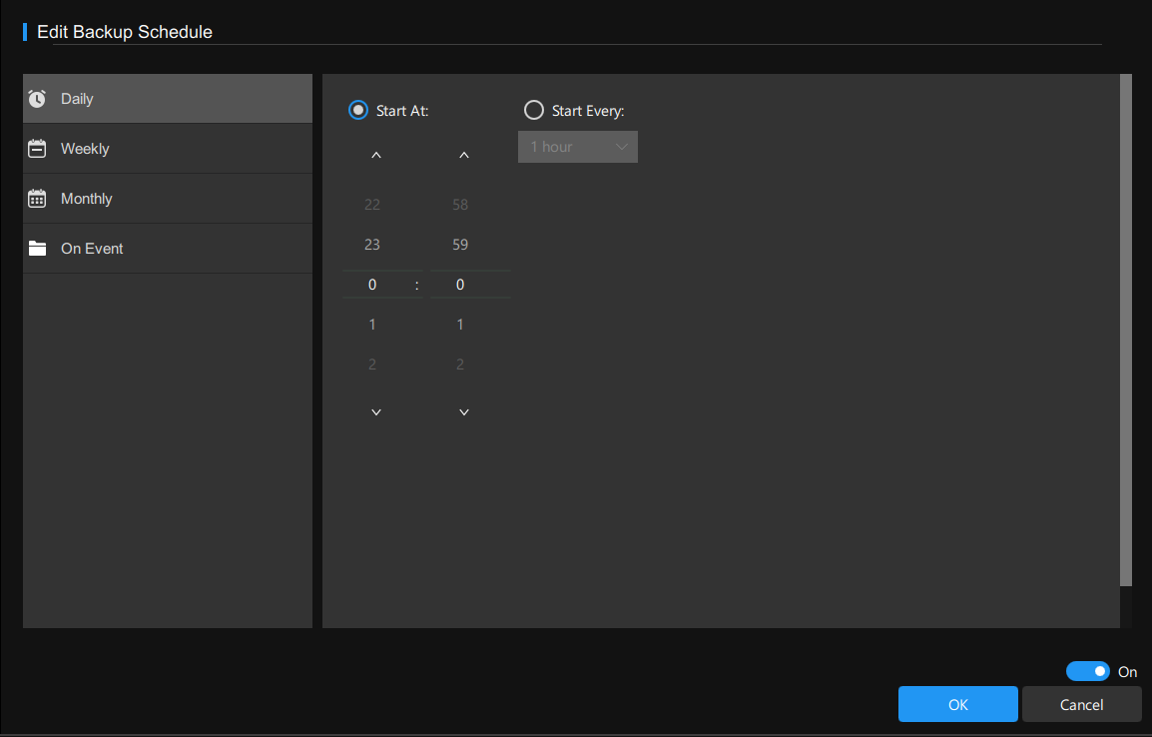
Task: Confirm the schedule with OK
Action: coord(958,704)
